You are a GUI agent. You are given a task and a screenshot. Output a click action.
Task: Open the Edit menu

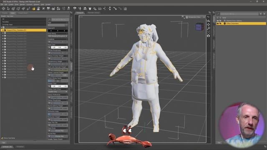tap(6, 5)
